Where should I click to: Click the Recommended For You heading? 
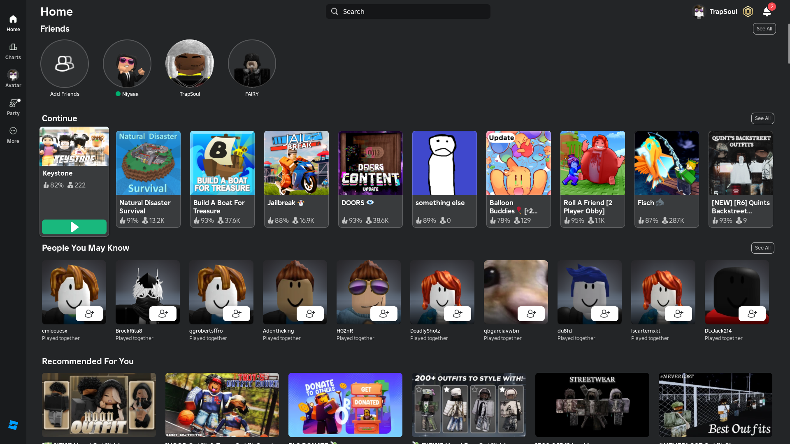pyautogui.click(x=88, y=361)
